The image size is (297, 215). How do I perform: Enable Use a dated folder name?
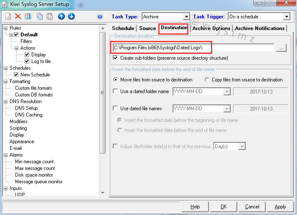coord(115,91)
